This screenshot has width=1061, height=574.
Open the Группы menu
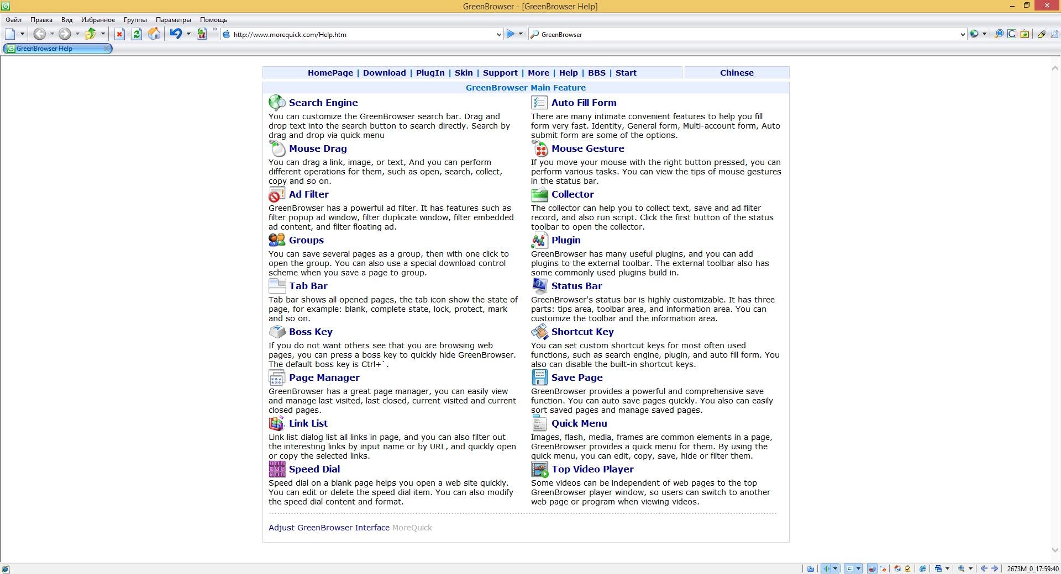pyautogui.click(x=135, y=20)
